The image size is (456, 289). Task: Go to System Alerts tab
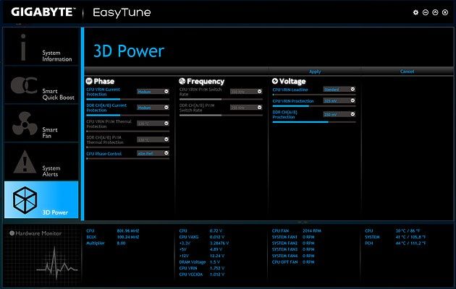coord(41,162)
